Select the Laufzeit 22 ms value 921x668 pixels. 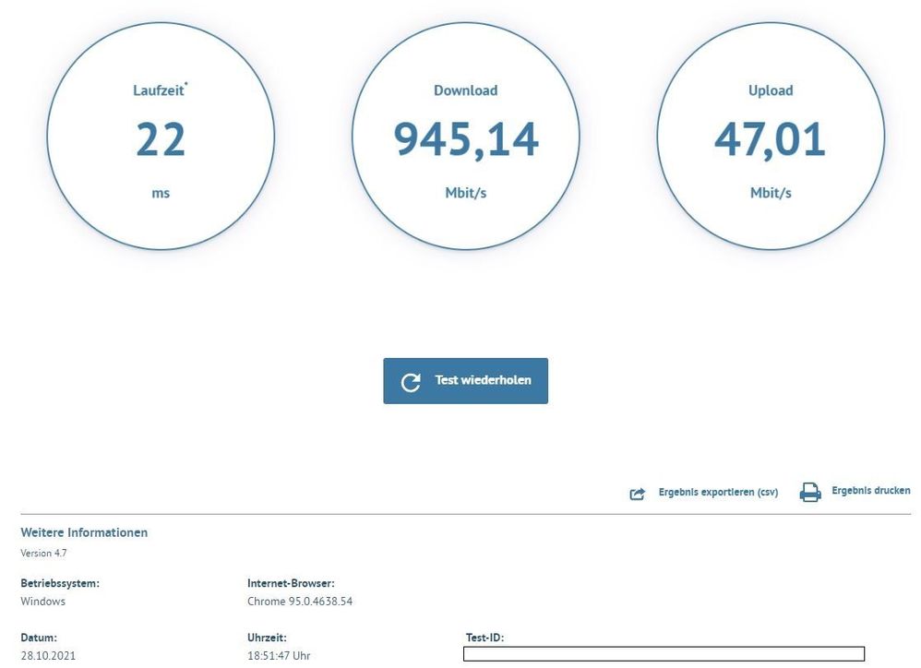[161, 139]
